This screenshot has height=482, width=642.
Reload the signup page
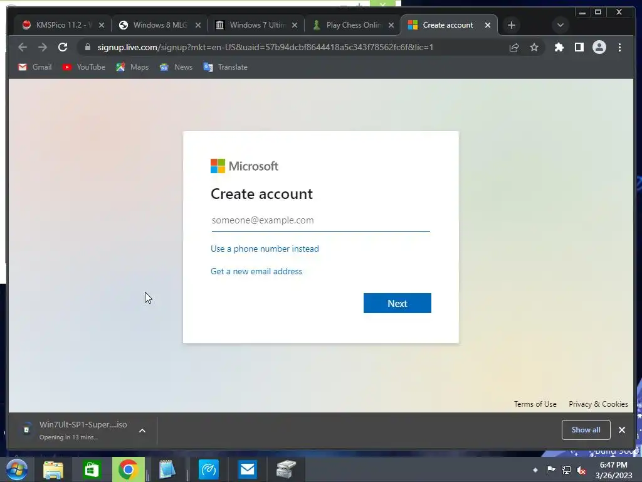(x=63, y=47)
